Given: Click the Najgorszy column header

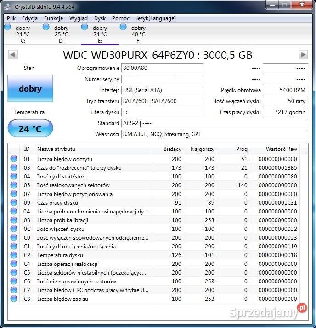Looking at the screenshot, I should click(201, 149).
